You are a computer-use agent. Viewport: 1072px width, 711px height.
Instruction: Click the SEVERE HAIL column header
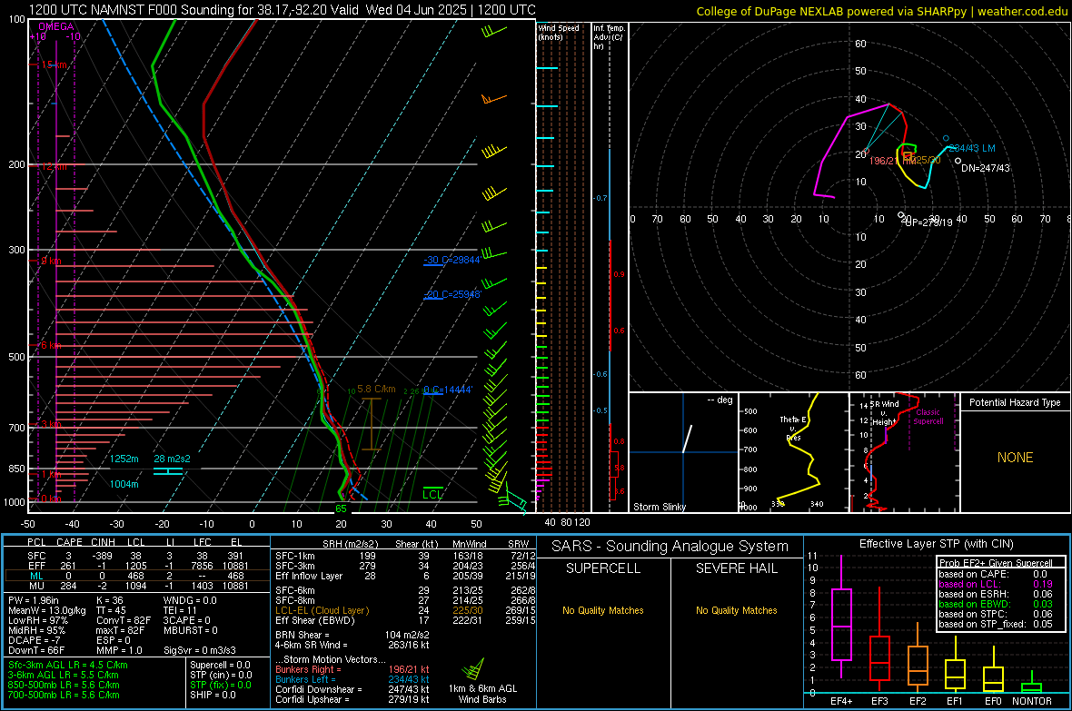[736, 568]
